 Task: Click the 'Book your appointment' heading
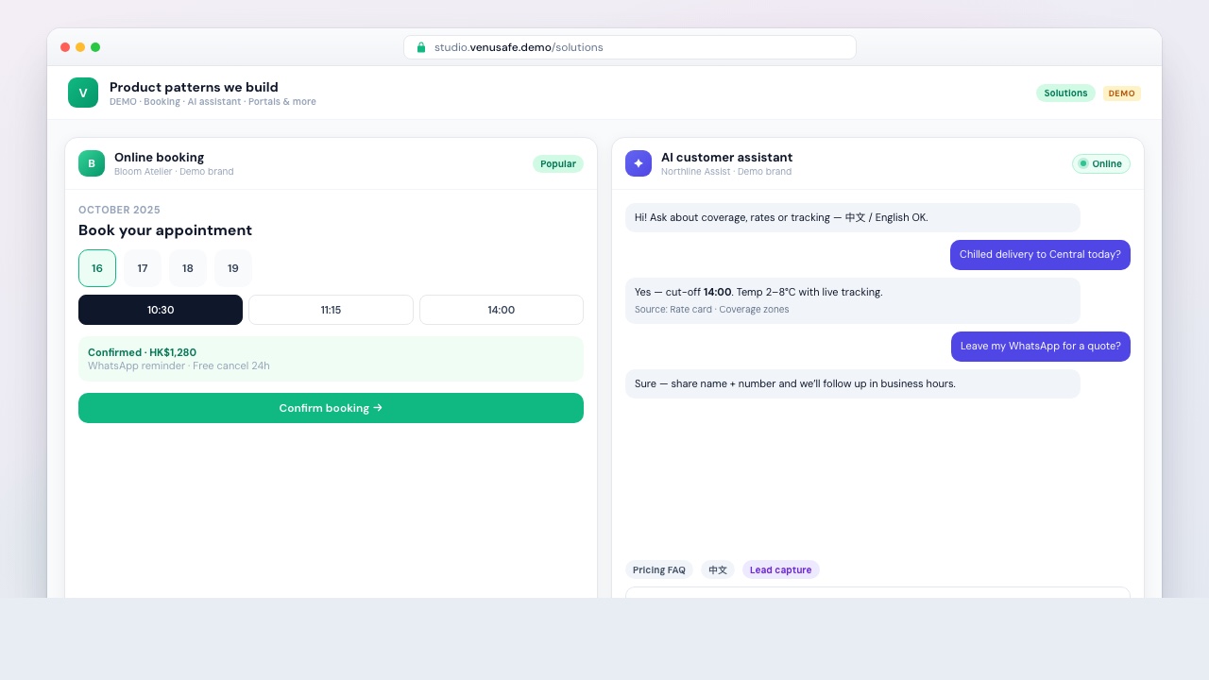pyautogui.click(x=165, y=230)
